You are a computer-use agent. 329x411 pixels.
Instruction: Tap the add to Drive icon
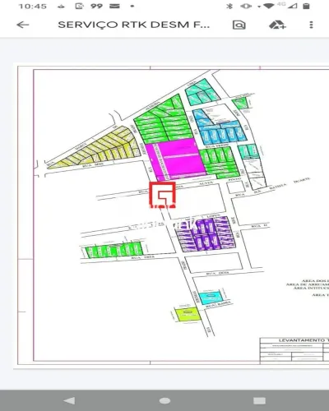coord(277,25)
